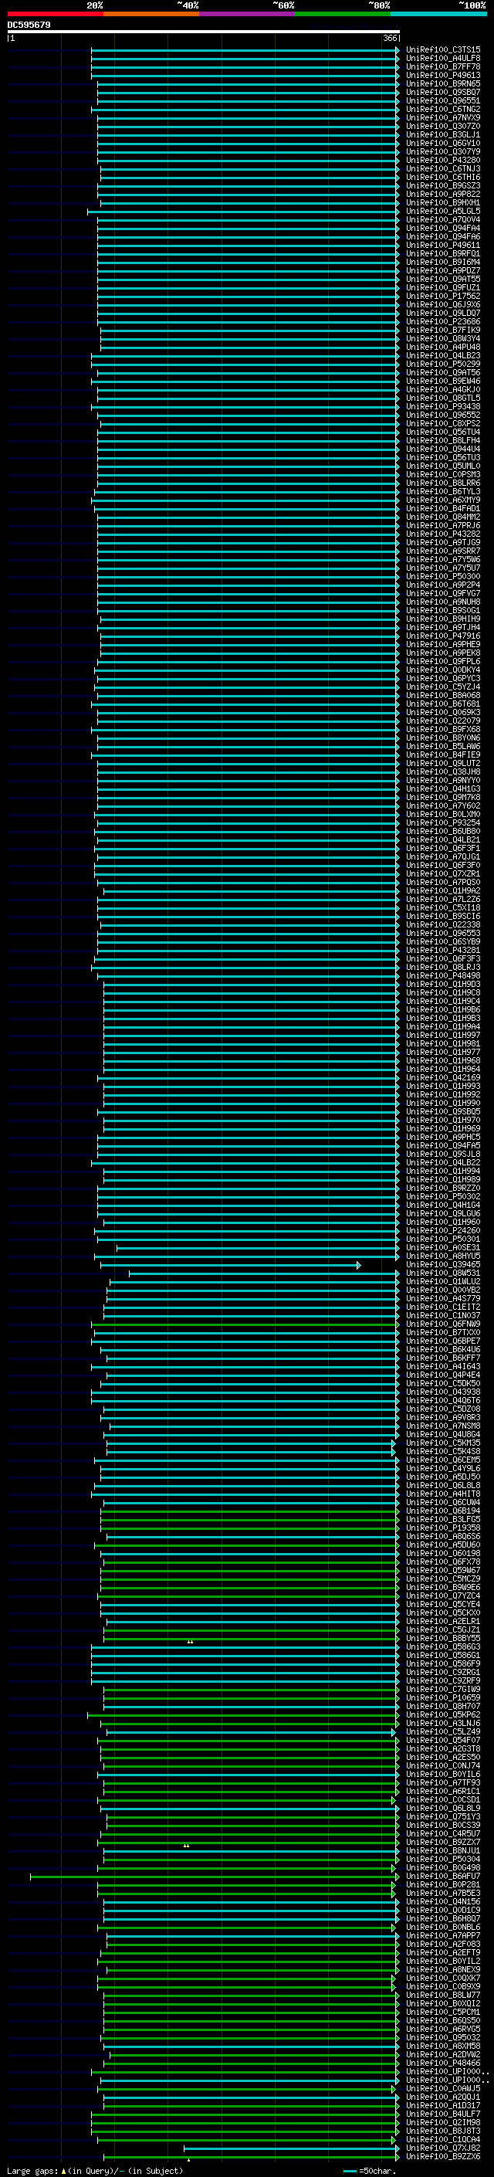The image size is (494, 2177).
Task: Click the alignment bar for UniRef100_A5LGL5
Action: point(243,212)
